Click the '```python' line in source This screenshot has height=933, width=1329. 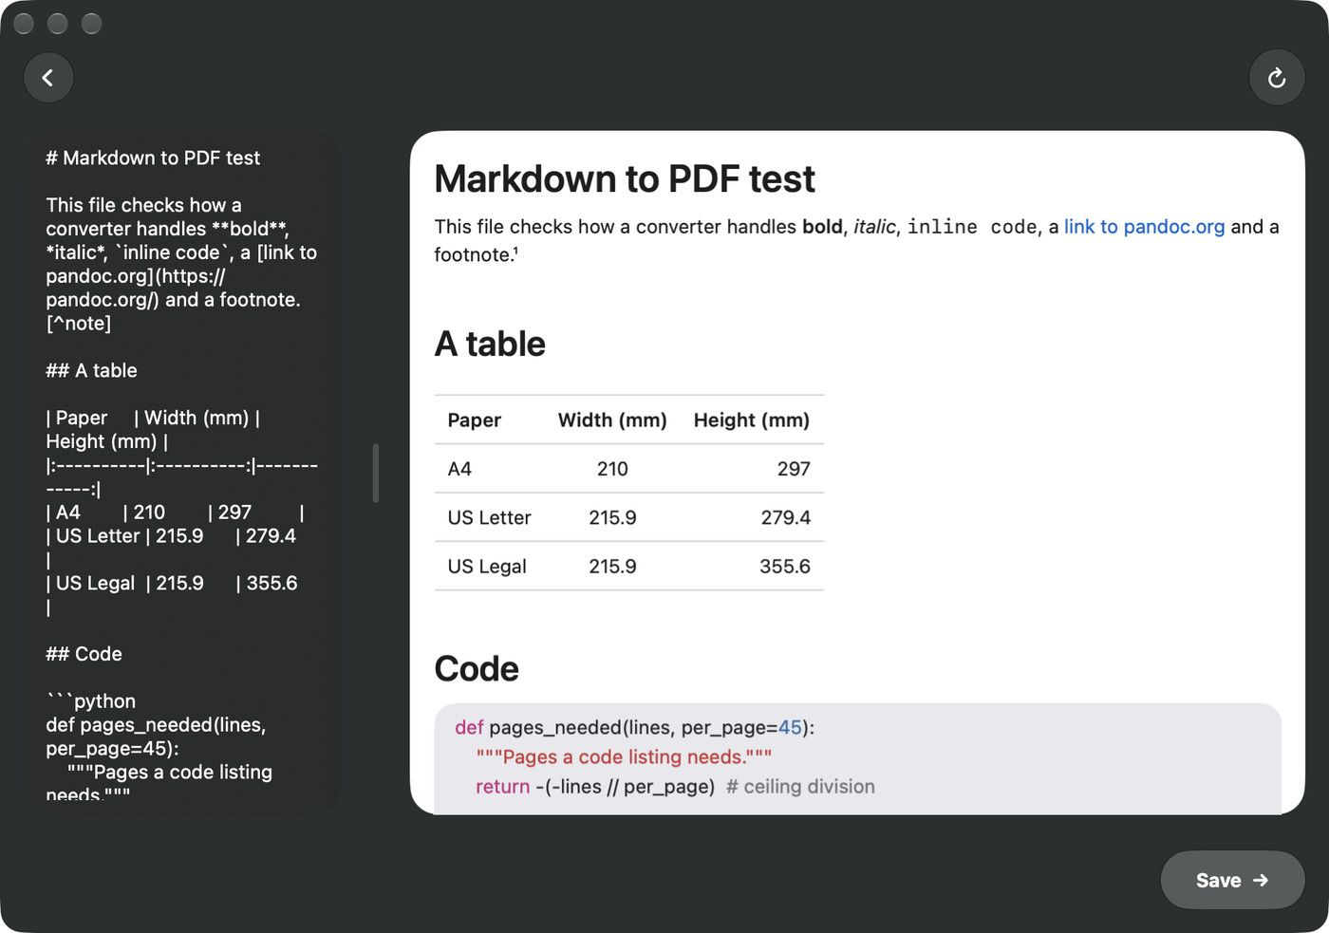click(x=91, y=701)
